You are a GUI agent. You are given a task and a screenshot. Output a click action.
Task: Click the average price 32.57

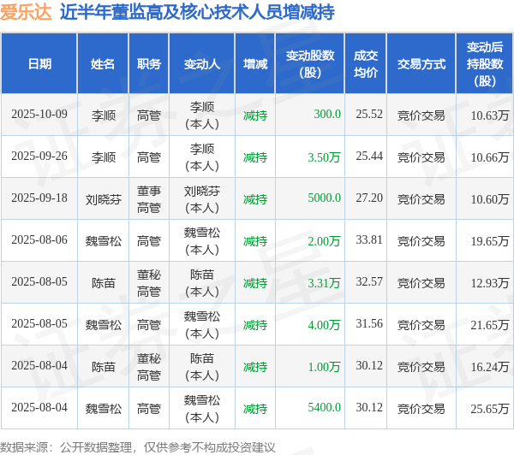click(x=369, y=282)
